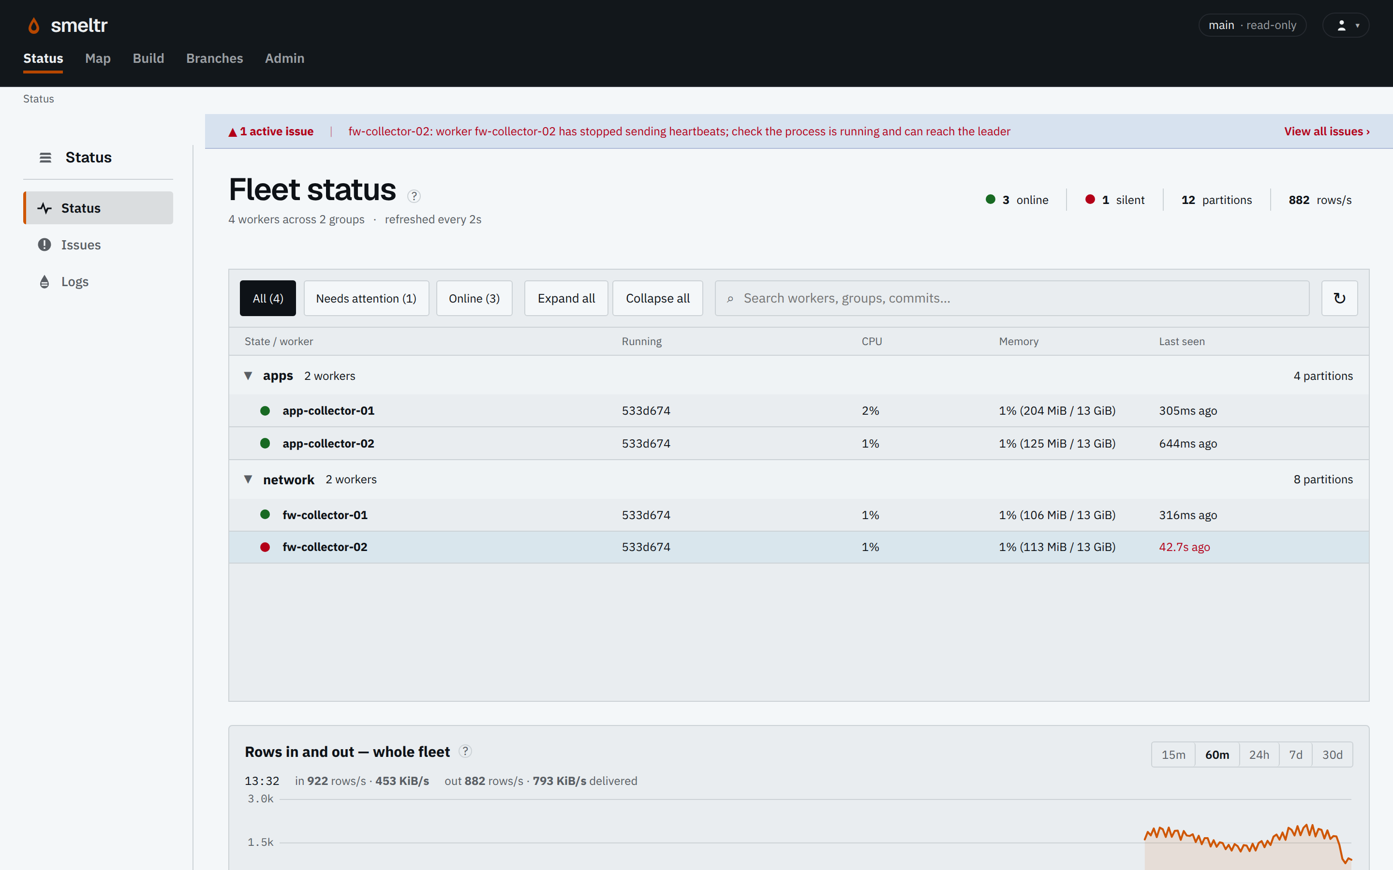The width and height of the screenshot is (1393, 870).
Task: Switch chart range to 24h
Action: 1259,754
